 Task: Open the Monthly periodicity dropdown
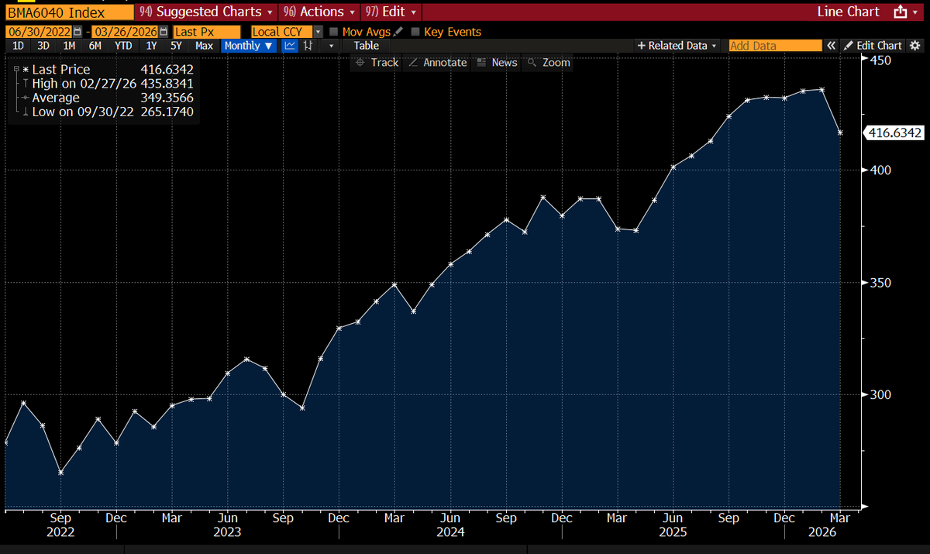[x=248, y=46]
